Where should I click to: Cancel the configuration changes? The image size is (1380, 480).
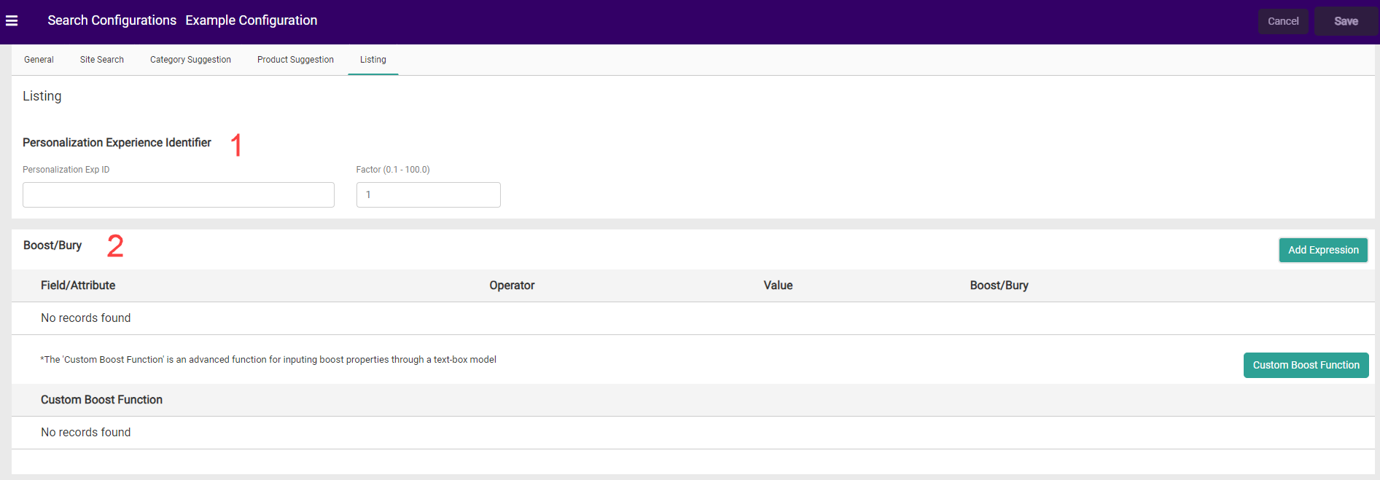1283,21
